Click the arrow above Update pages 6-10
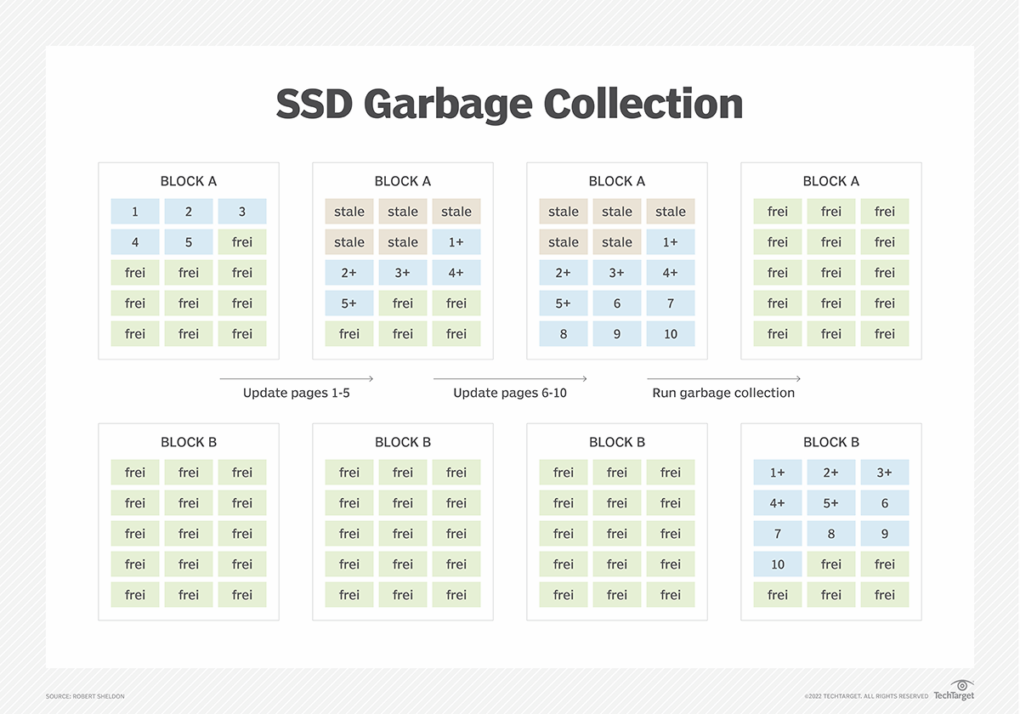 click(x=510, y=379)
